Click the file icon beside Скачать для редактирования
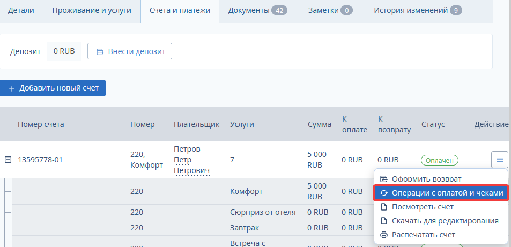Image resolution: width=511 pixels, height=247 pixels. click(384, 221)
